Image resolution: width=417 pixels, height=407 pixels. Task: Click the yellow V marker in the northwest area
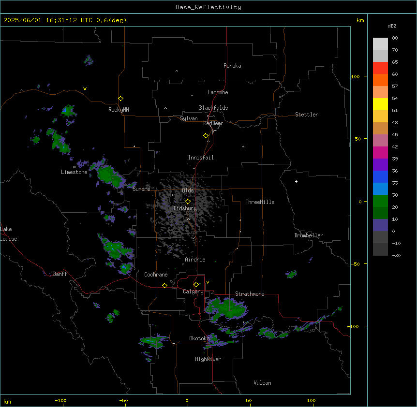(85, 89)
